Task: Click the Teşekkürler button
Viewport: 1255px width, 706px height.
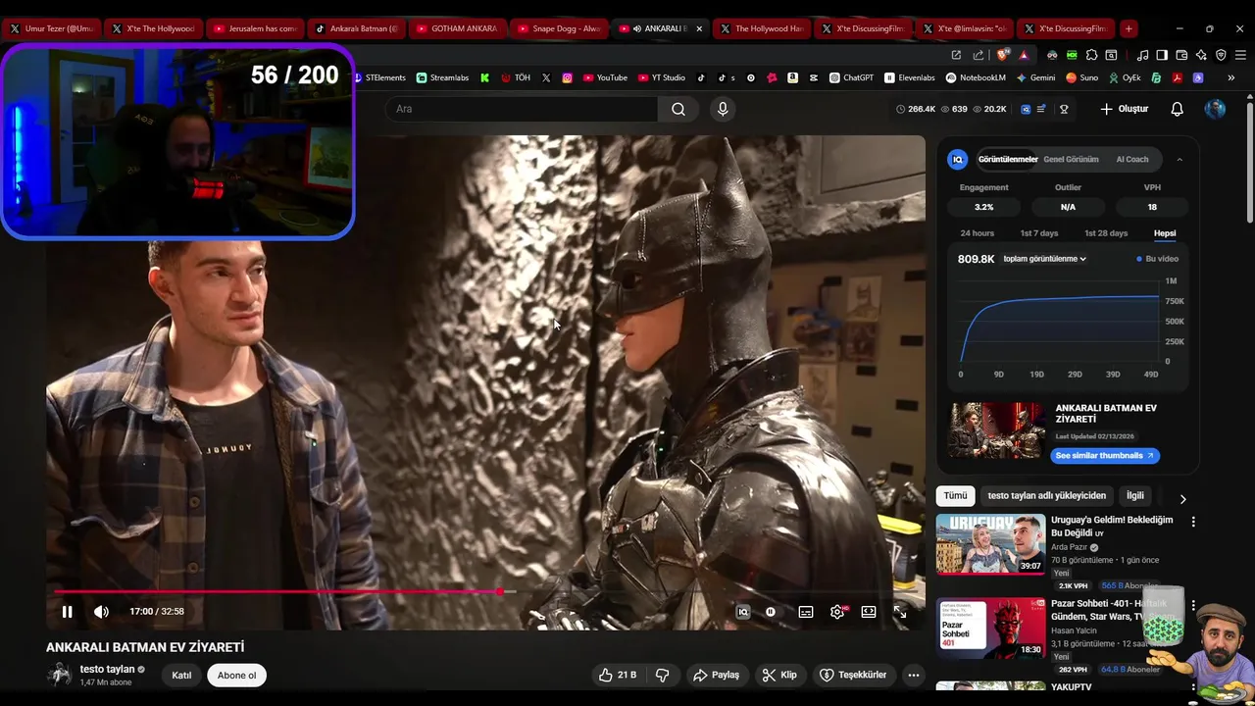Action: point(853,675)
